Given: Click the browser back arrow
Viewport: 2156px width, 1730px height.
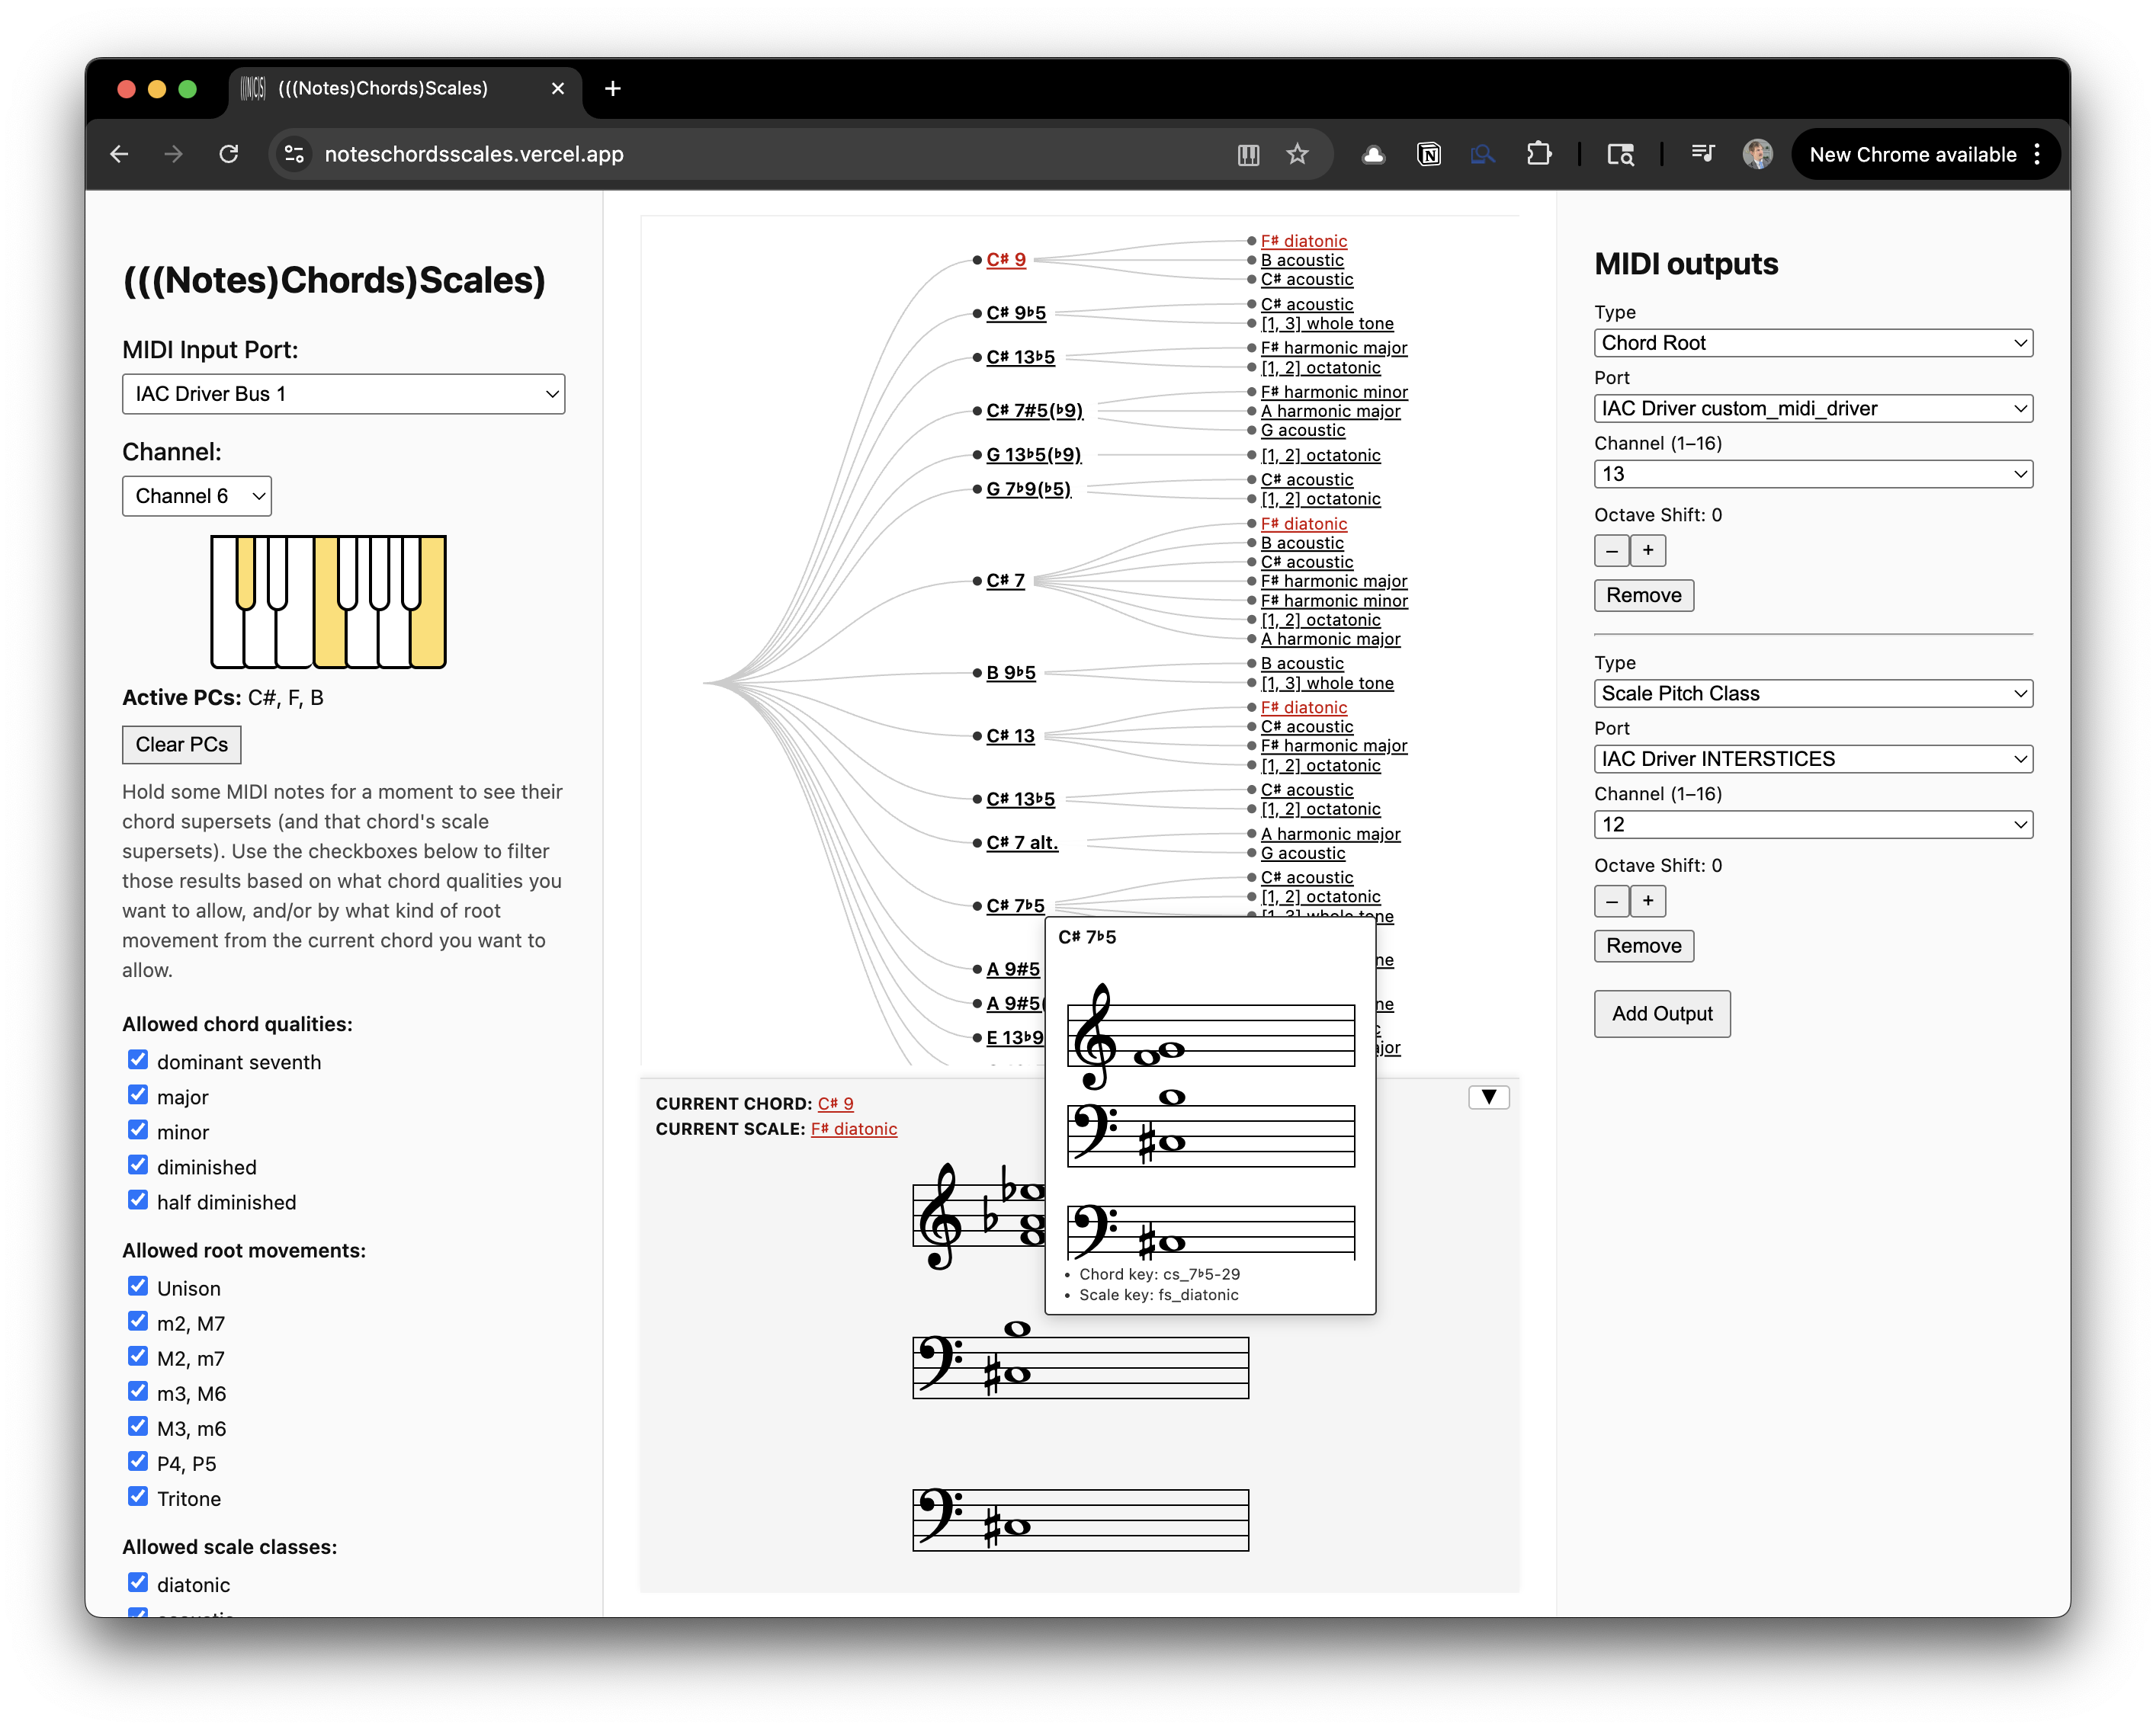Looking at the screenshot, I should [x=120, y=154].
